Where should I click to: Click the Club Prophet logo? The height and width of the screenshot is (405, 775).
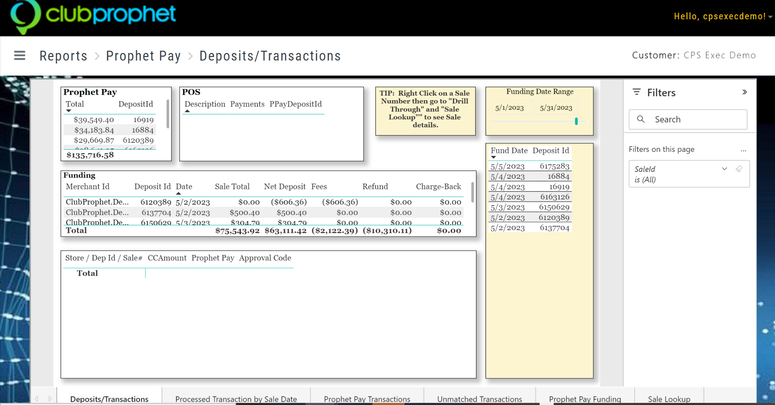(x=93, y=17)
